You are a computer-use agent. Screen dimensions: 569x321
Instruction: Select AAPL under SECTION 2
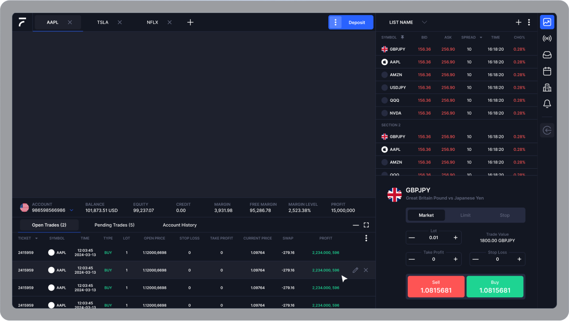[456, 149]
